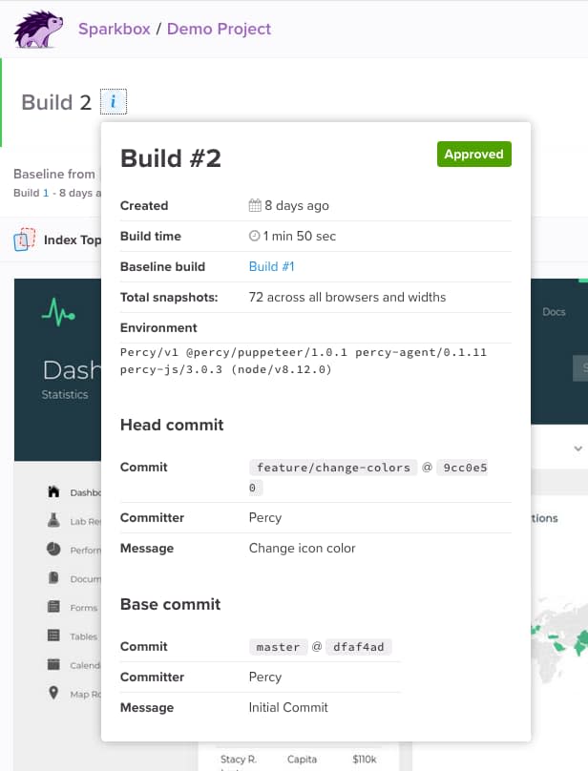Click the Dashboard home icon in sidebar
The height and width of the screenshot is (771, 588).
coord(53,491)
